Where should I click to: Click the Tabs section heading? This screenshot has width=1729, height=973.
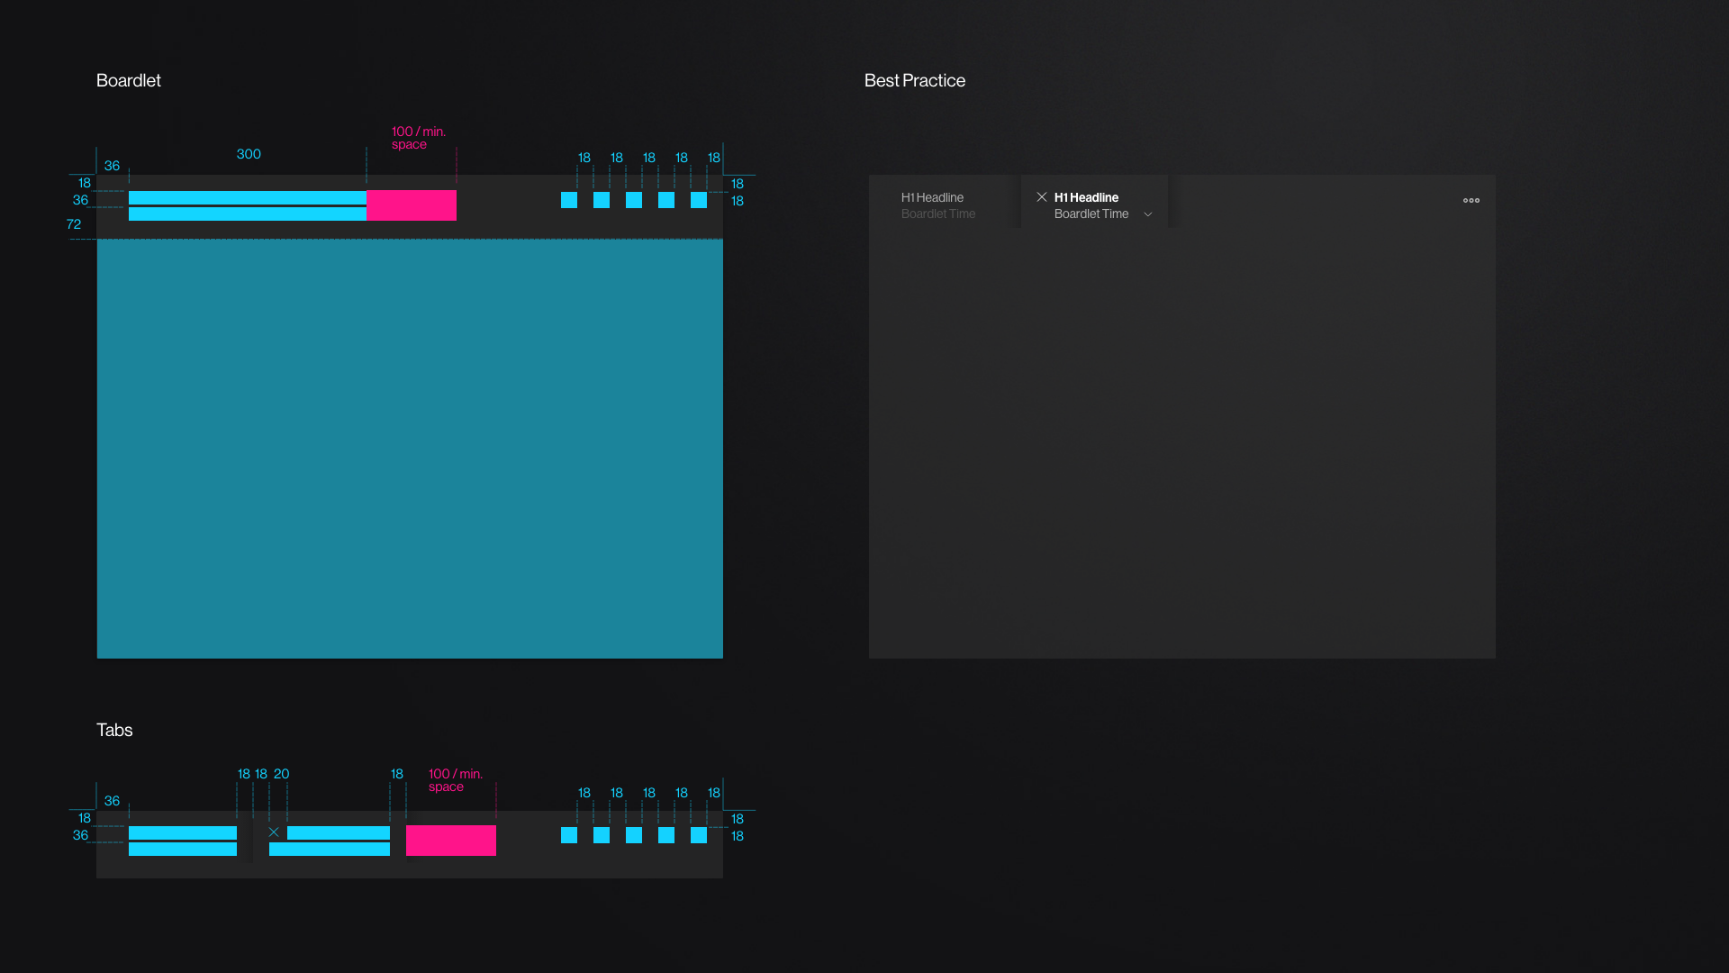114,730
